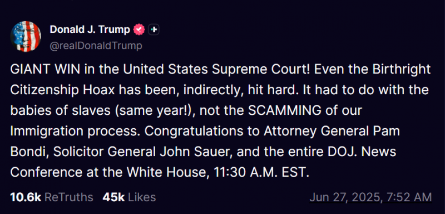Open Donald J. Trump display name
445x214 pixels.
click(90, 30)
